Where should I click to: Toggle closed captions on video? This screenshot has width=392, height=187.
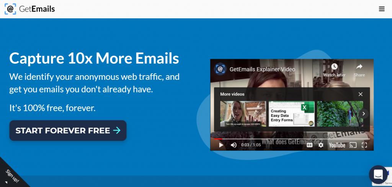(309, 145)
